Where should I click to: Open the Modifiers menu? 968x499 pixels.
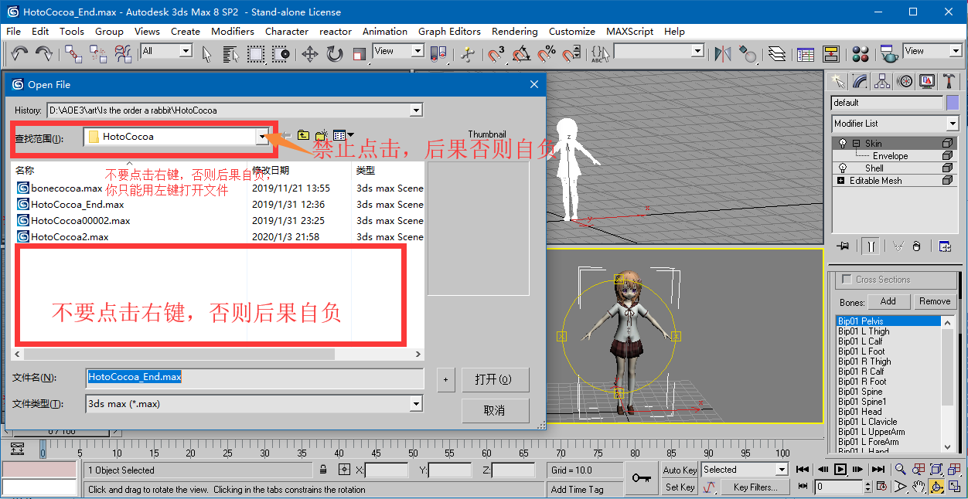[232, 32]
